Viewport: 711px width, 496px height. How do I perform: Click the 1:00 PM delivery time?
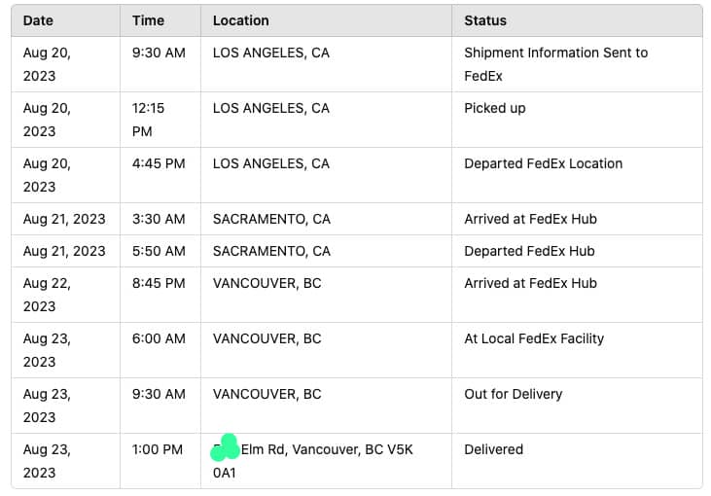pyautogui.click(x=158, y=449)
